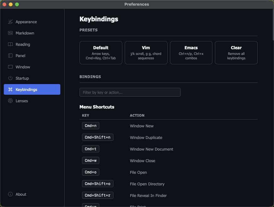Click the Panel layout icon
Image resolution: width=274 pixels, height=207 pixels.
coord(10,56)
